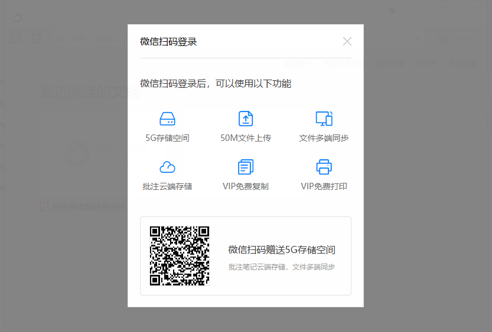The width and height of the screenshot is (492, 332).
Task: Click the VIP free print printer icon
Action: click(324, 167)
